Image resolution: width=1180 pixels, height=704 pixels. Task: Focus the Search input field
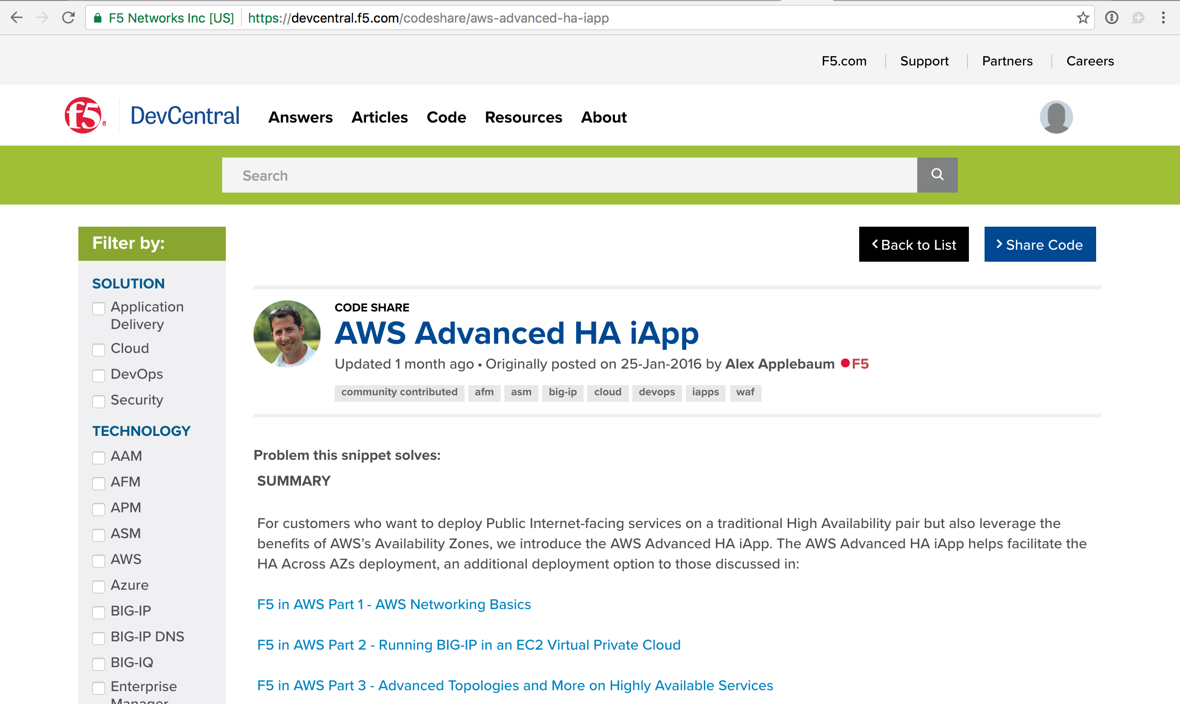(x=569, y=175)
